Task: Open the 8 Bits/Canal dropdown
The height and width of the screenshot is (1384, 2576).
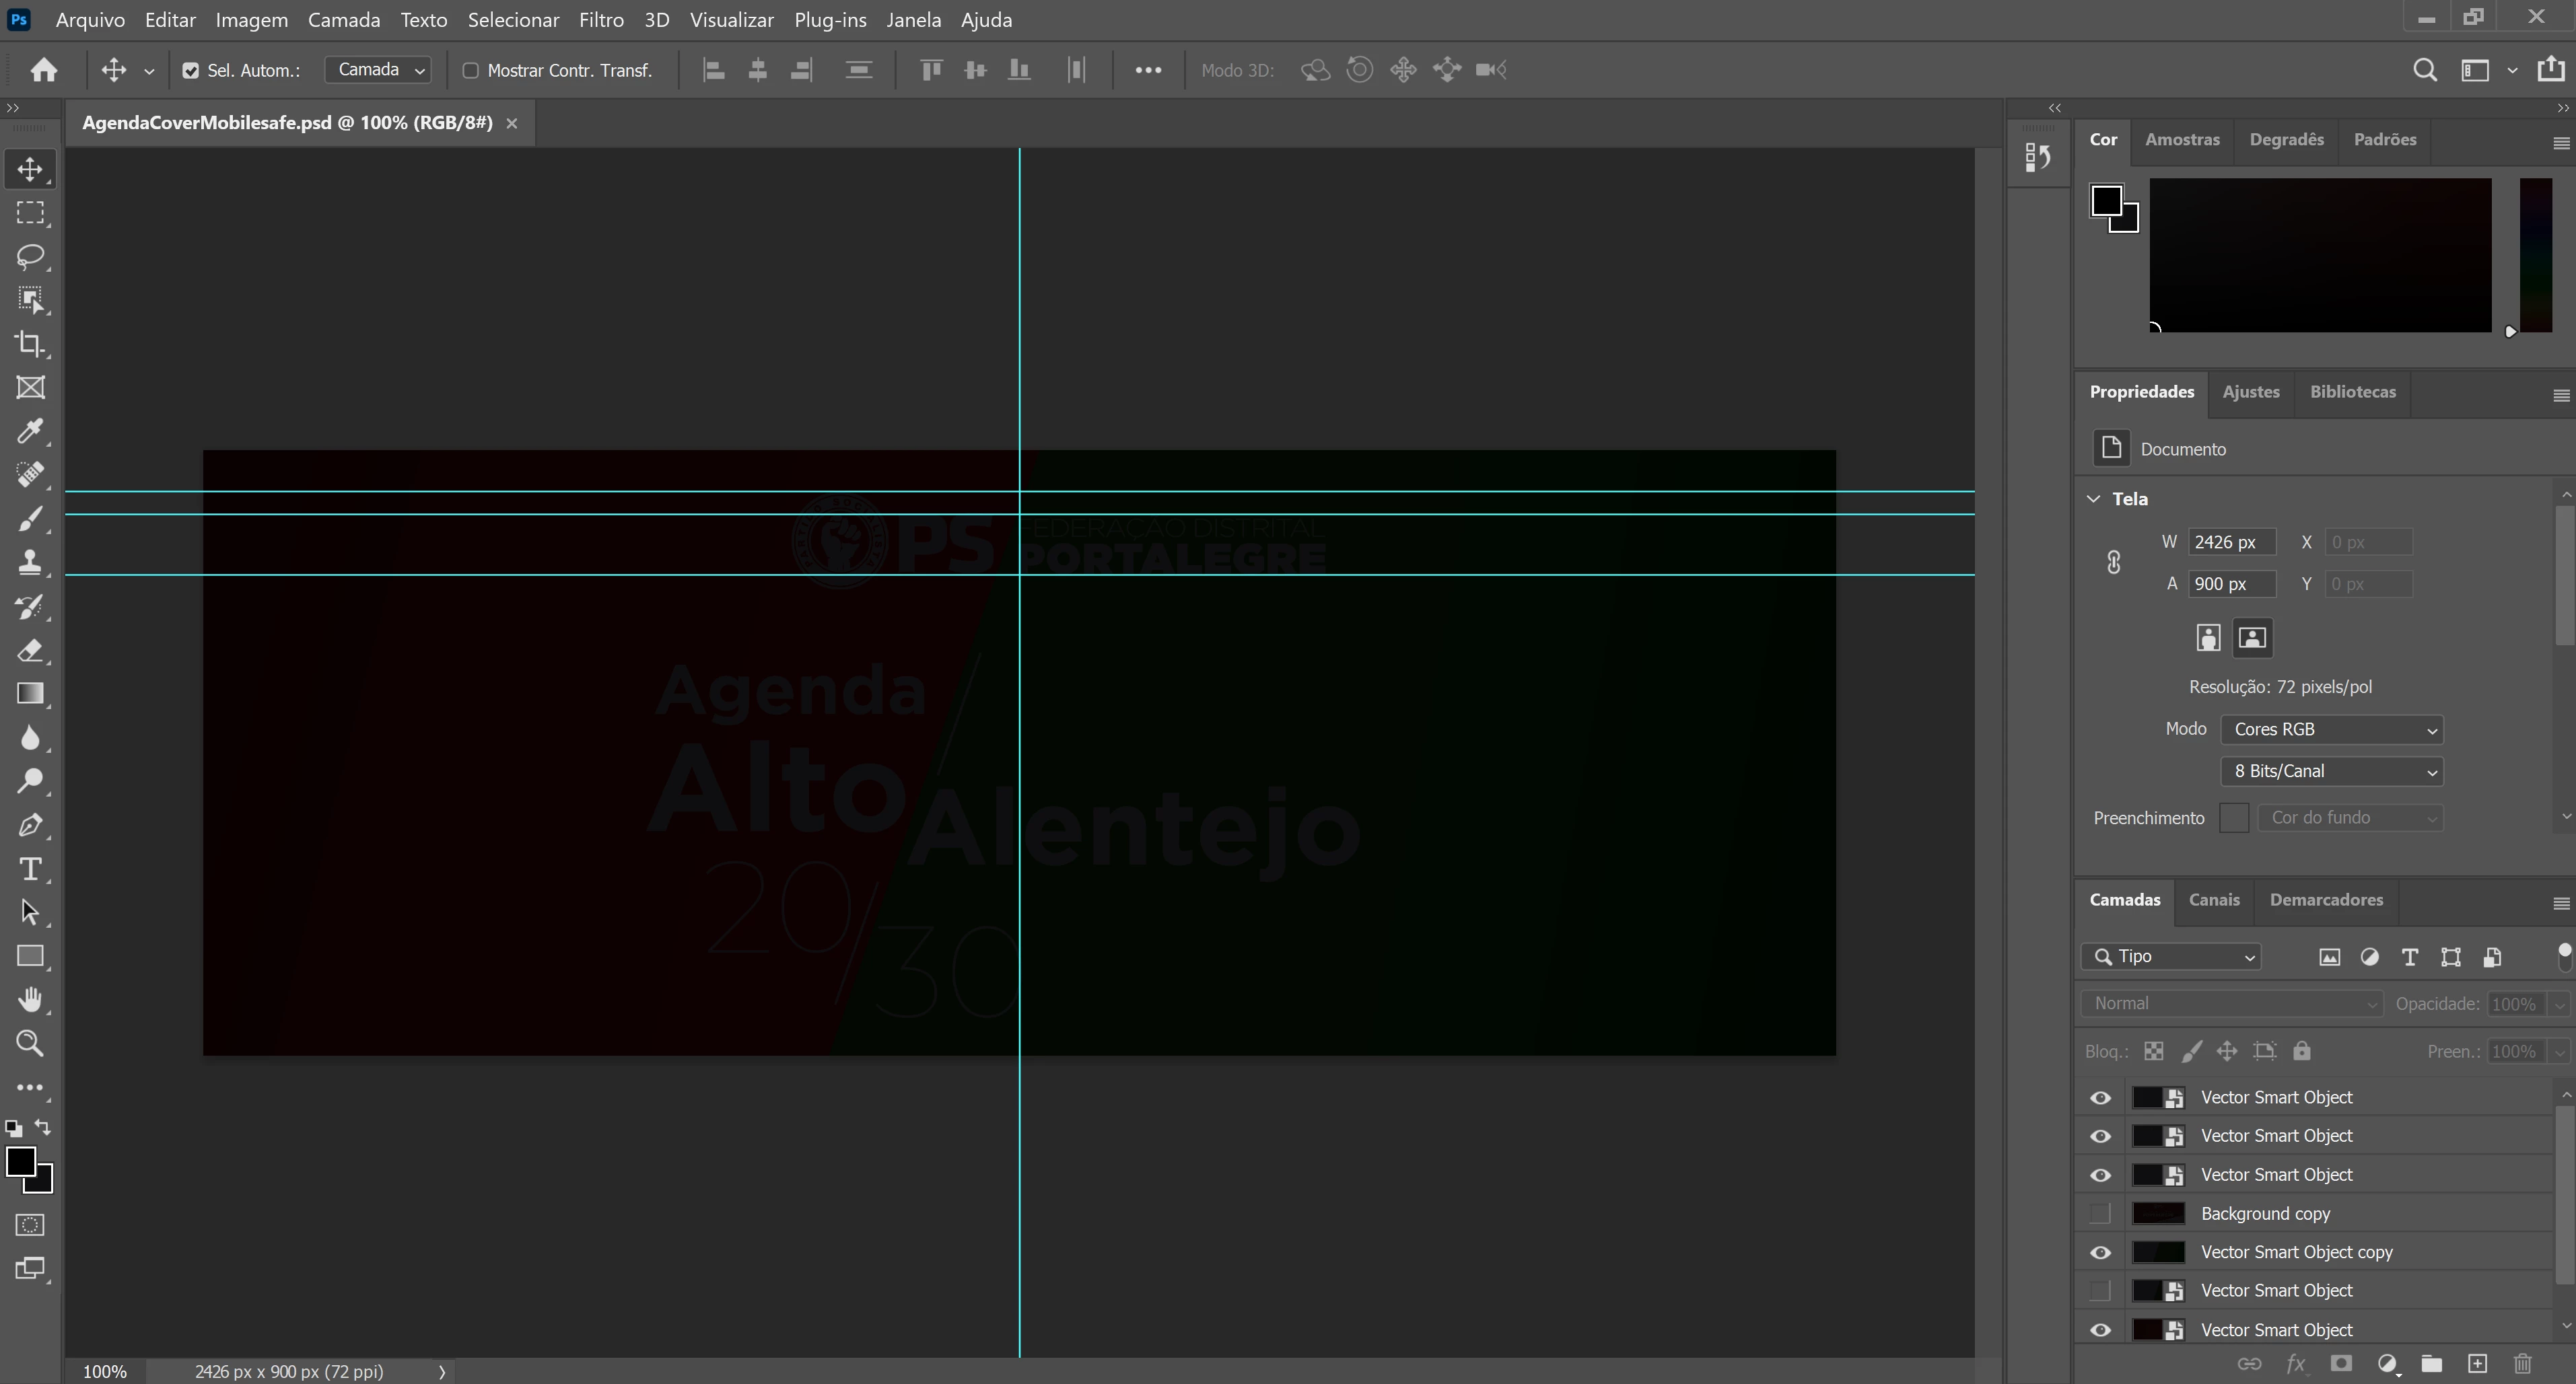Action: [2331, 772]
